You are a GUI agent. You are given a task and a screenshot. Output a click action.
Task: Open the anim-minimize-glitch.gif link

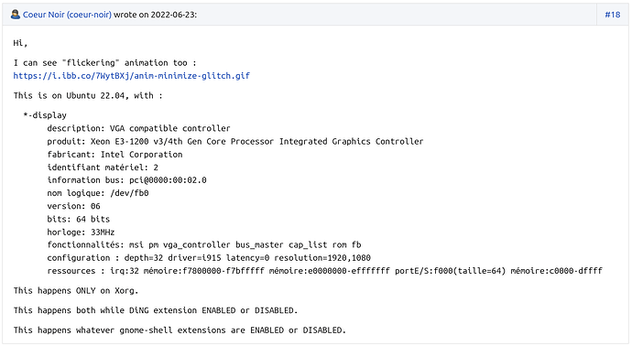pyautogui.click(x=131, y=76)
